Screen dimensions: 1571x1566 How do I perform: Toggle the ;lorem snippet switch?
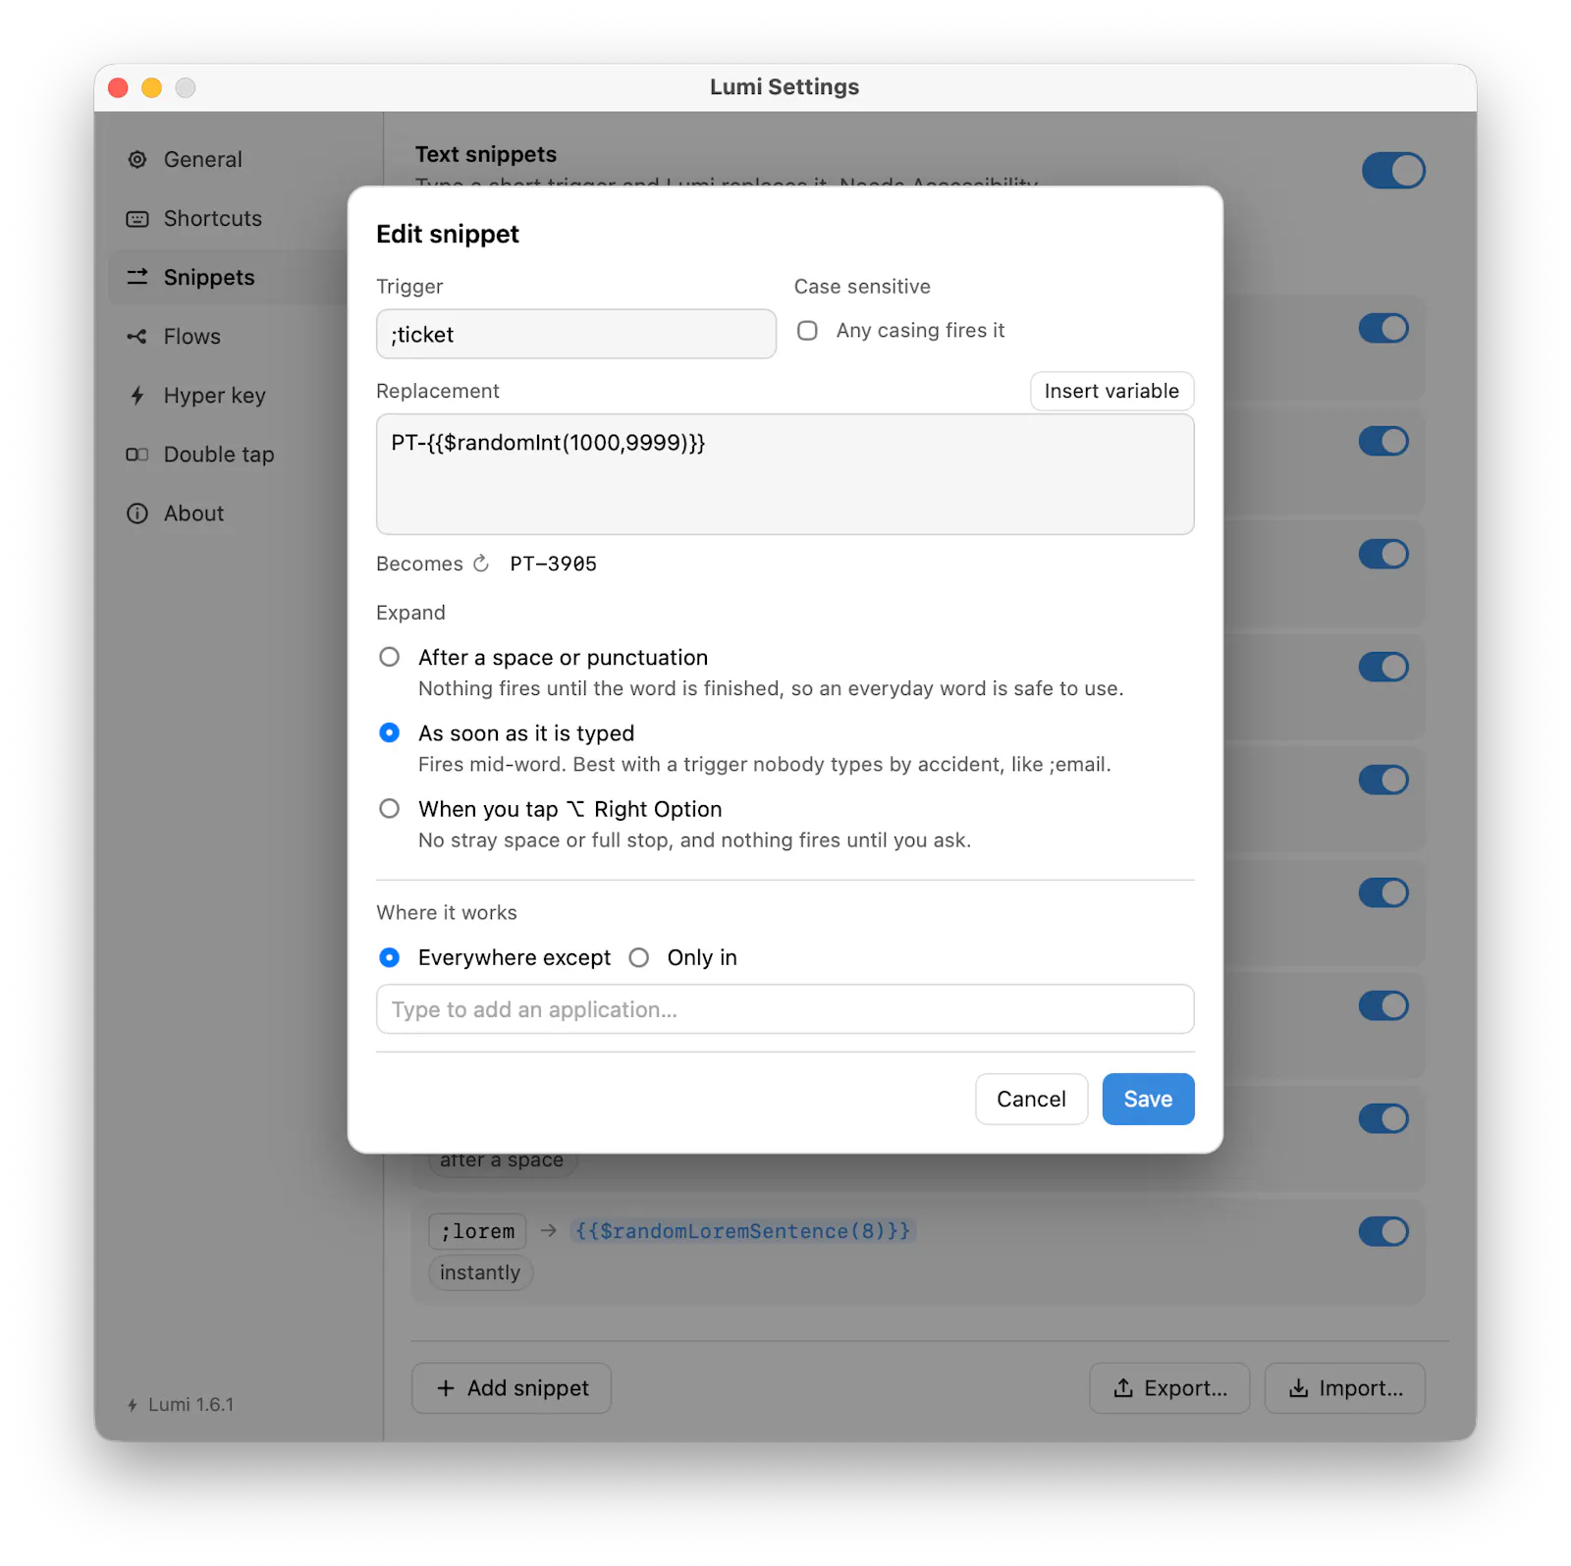pos(1383,1230)
